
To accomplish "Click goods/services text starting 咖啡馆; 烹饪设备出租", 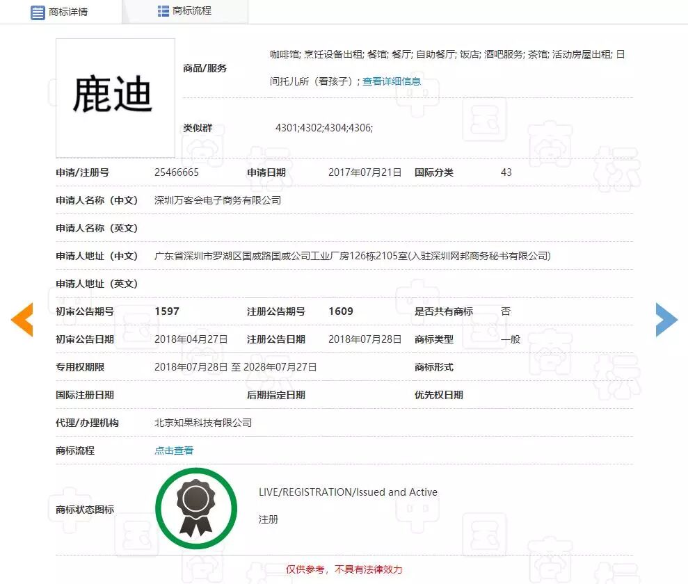I will click(447, 67).
